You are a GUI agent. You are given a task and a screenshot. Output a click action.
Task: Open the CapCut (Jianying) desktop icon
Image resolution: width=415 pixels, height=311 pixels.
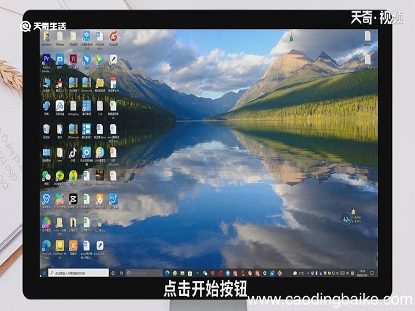[73, 199]
